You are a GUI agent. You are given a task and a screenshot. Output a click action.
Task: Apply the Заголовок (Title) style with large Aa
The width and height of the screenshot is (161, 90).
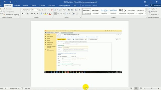(x=122, y=12)
